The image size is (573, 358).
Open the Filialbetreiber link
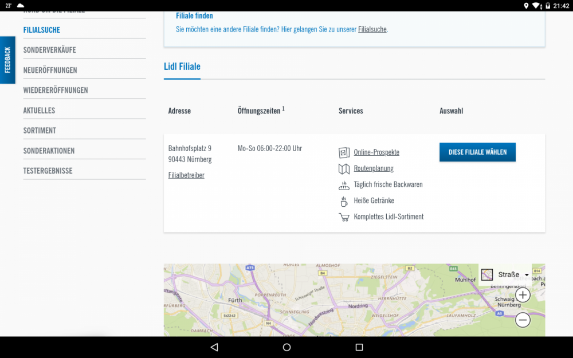coord(186,175)
